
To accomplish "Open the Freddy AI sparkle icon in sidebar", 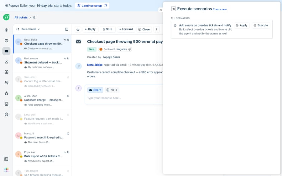I will pyautogui.click(x=7, y=30).
